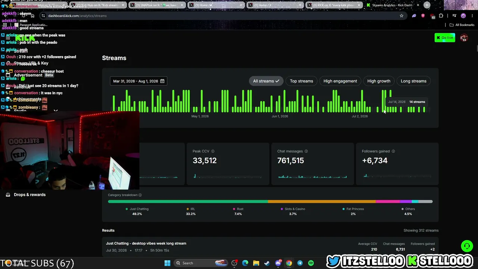Filter by High growth streams
This screenshot has width=478, height=269.
point(379,81)
